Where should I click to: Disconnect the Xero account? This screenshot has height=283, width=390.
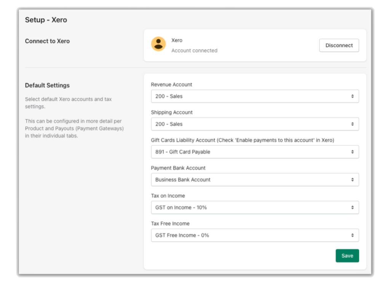[339, 45]
